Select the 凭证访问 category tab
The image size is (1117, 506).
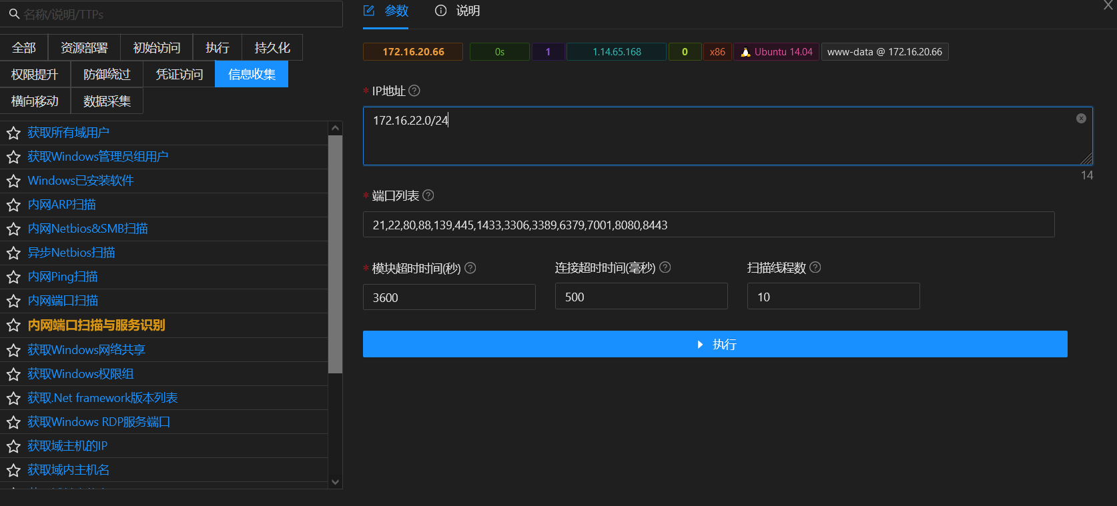[x=179, y=74]
